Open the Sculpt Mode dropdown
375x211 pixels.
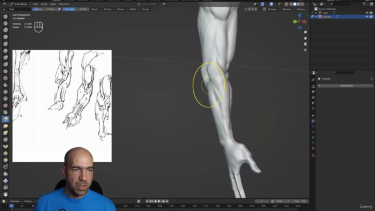click(20, 4)
